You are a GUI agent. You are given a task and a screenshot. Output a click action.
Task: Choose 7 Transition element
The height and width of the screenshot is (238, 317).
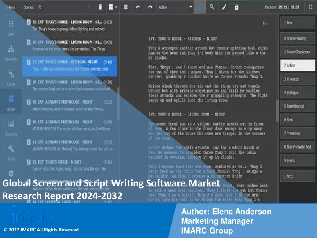298,133
